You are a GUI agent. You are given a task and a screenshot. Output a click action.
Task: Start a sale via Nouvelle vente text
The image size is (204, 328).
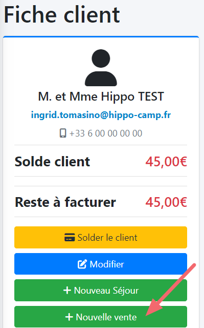(106, 317)
